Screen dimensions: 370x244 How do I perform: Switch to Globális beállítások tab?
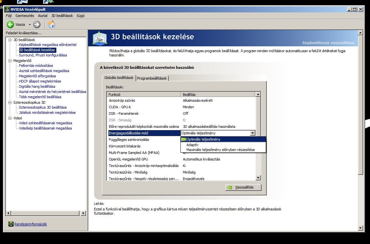[x=119, y=78]
